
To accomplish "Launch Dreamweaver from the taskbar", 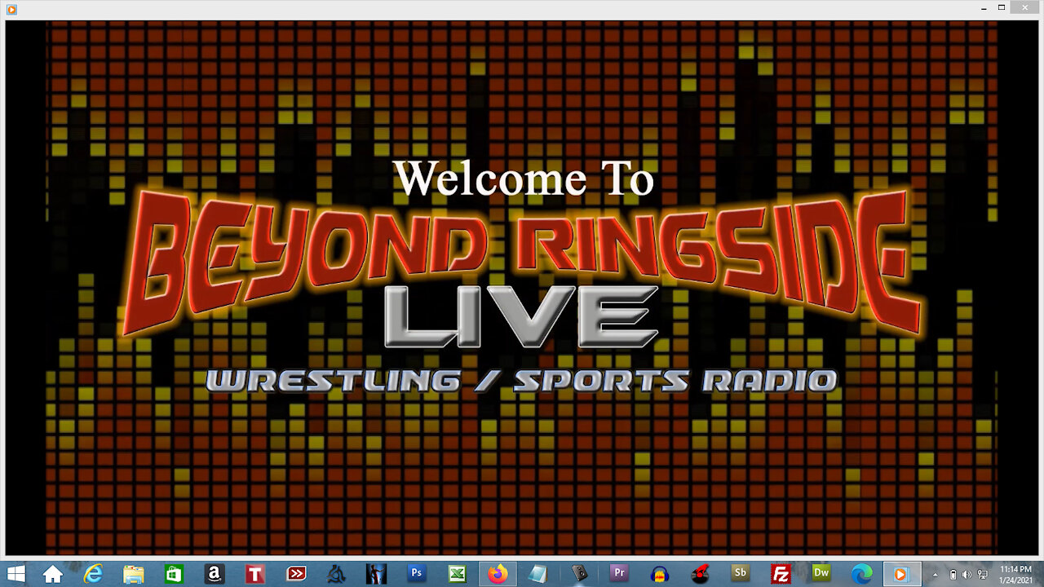I will (x=821, y=574).
